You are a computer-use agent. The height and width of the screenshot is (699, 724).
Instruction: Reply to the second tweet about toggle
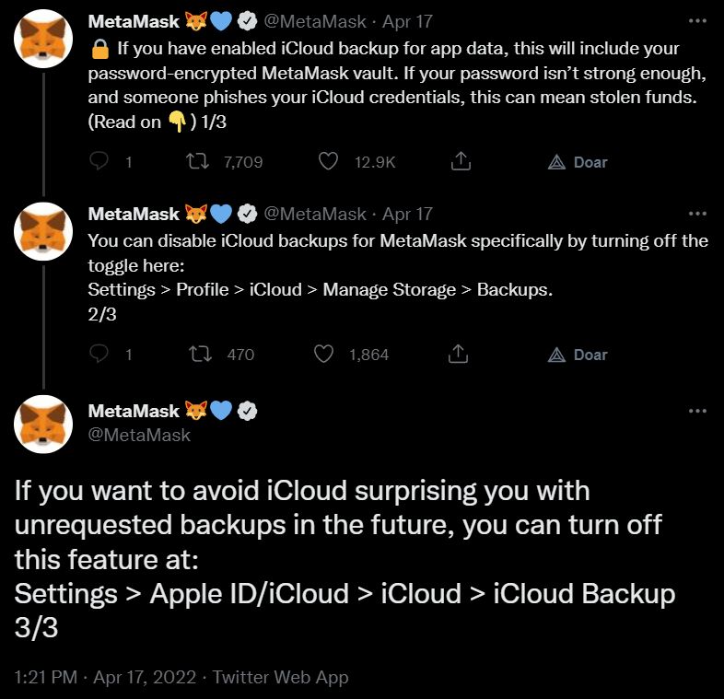[99, 355]
